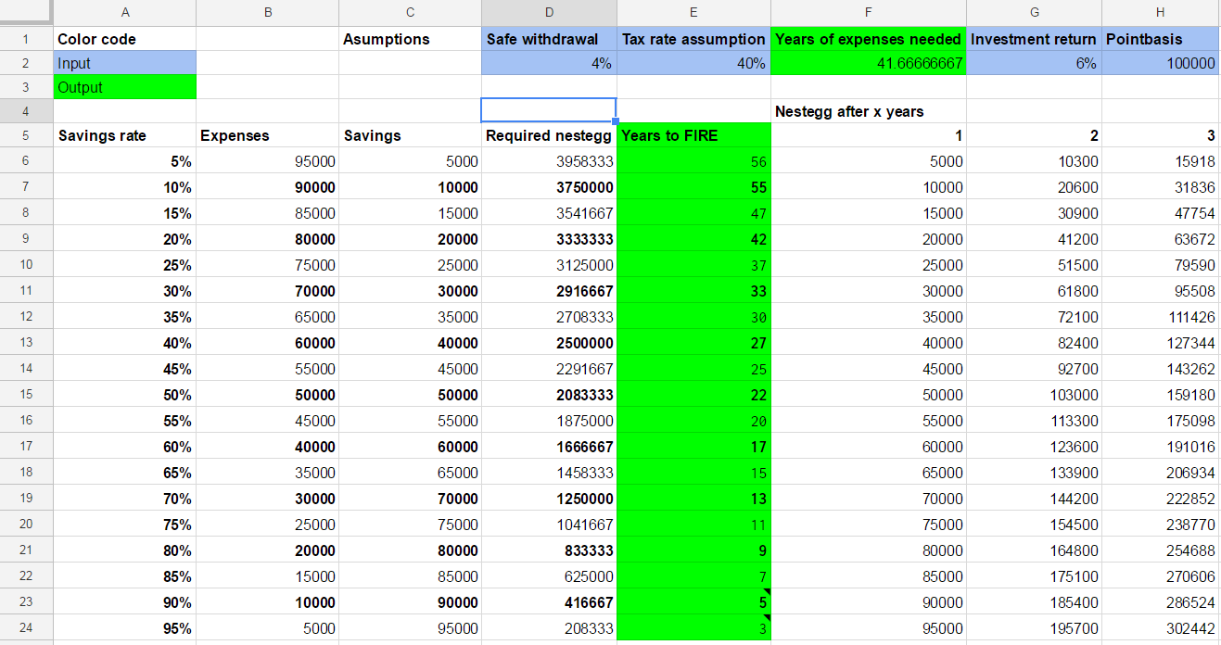Click the green Output legend cell

[x=124, y=87]
